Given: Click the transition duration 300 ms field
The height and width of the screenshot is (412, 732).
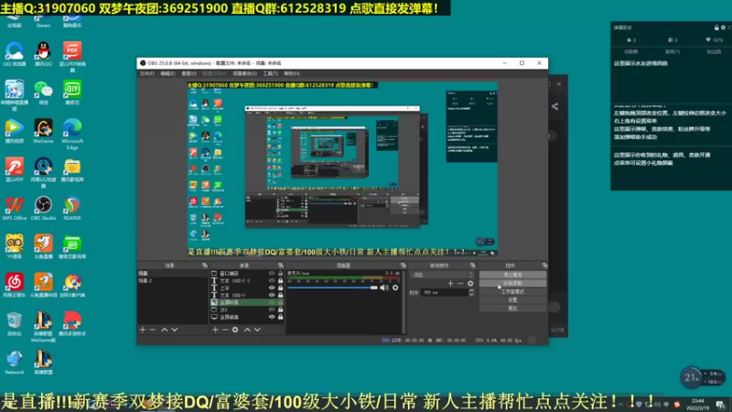Looking at the screenshot, I should click(444, 292).
